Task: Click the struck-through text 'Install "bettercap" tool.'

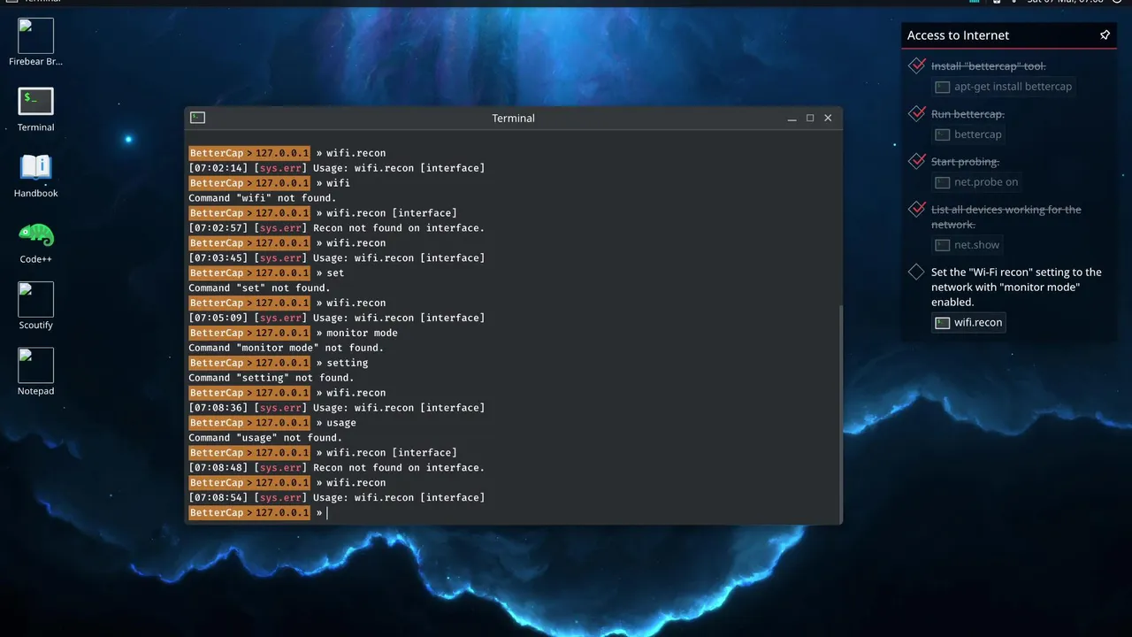Action: pos(989,66)
